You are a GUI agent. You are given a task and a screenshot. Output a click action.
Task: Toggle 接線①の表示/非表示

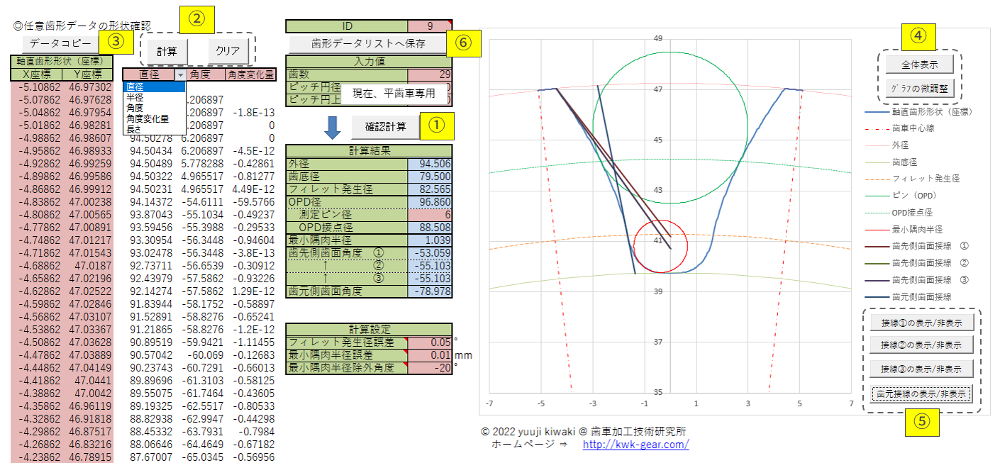[x=921, y=322]
